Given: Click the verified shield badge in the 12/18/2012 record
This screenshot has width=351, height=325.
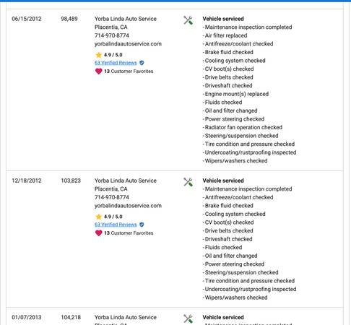Looking at the screenshot, I should point(142,225).
